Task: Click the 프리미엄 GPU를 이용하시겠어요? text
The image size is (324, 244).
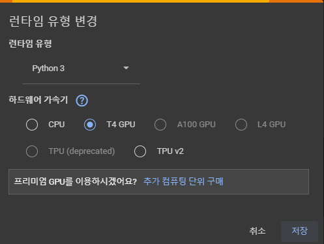Action: [75, 181]
